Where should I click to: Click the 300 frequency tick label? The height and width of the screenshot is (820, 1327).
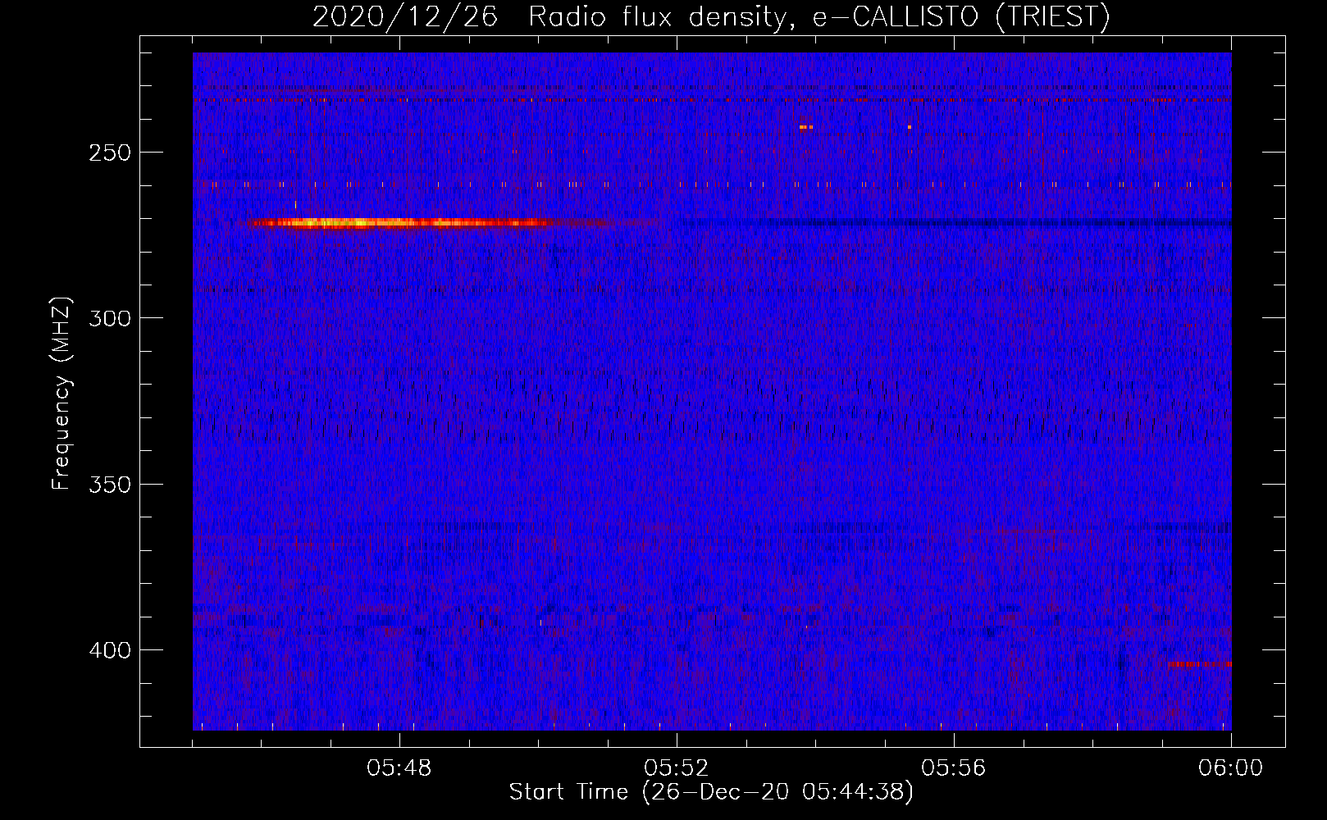pos(110,318)
